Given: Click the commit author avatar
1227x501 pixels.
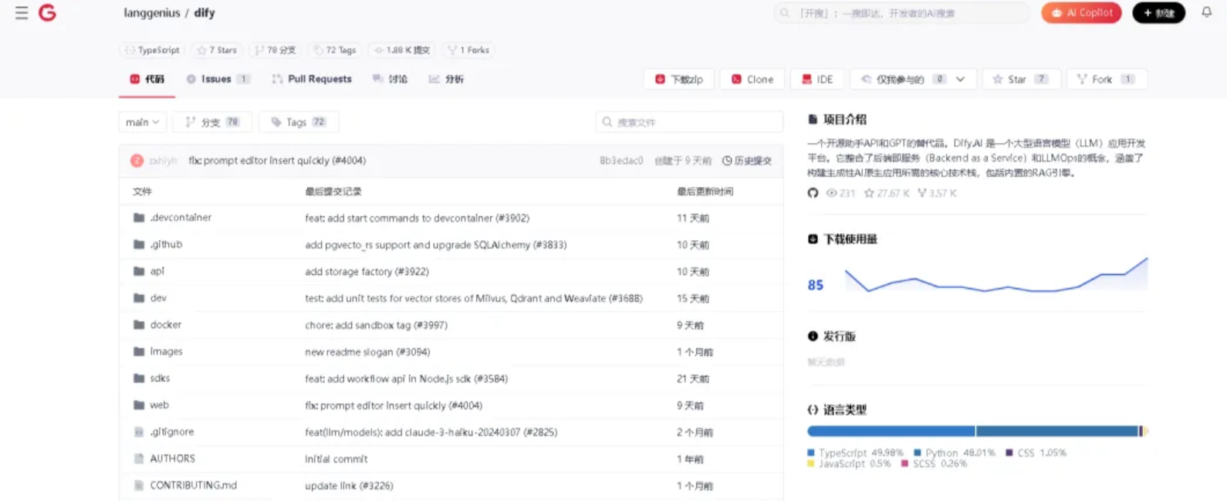Looking at the screenshot, I should [137, 161].
